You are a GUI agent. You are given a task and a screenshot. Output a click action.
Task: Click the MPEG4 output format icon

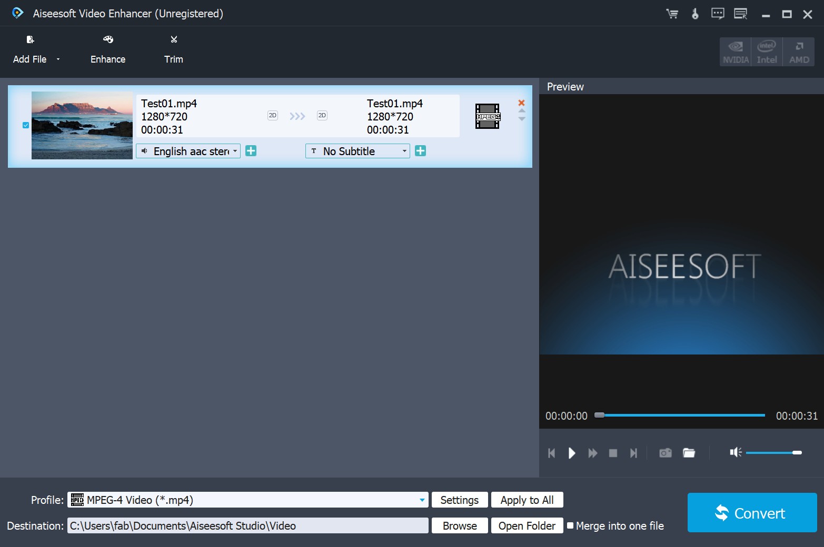tap(488, 116)
